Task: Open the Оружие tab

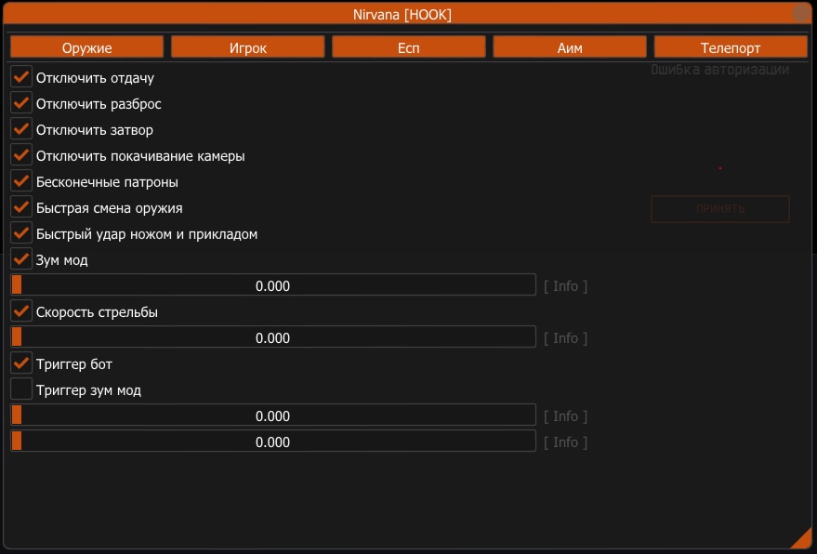Action: tap(86, 47)
